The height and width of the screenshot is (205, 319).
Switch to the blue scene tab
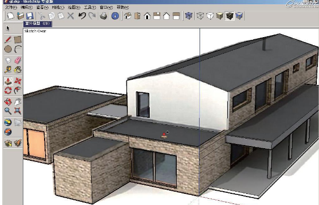38,23
